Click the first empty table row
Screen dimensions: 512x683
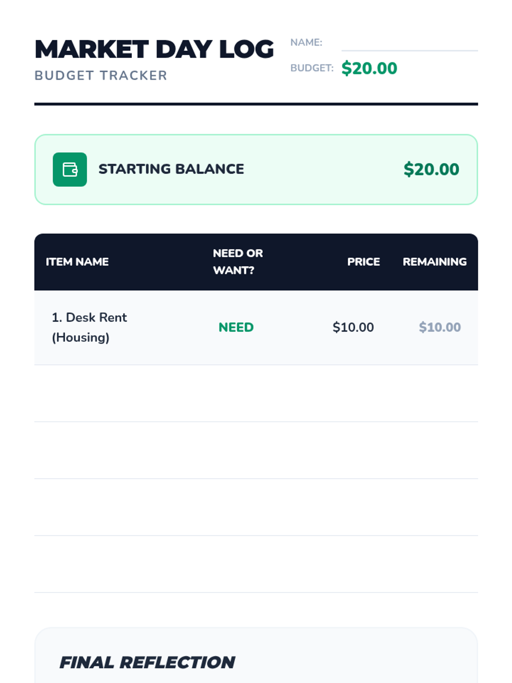click(x=256, y=394)
